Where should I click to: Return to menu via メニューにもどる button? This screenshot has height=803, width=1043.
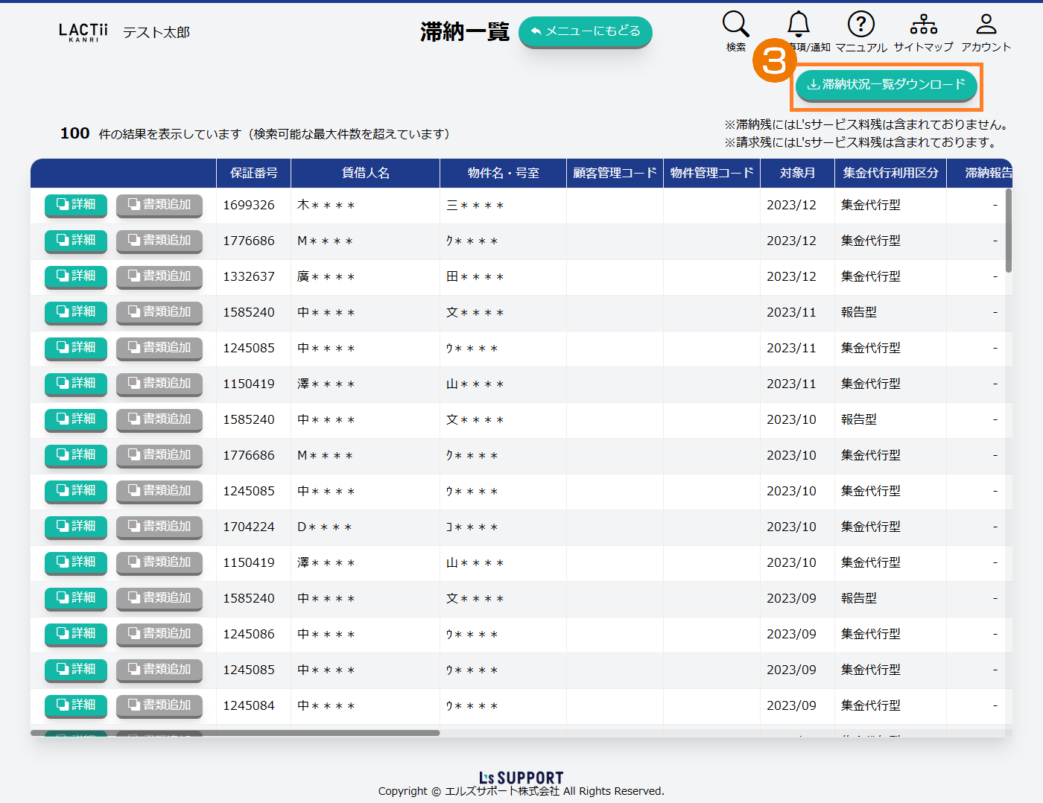click(x=585, y=31)
